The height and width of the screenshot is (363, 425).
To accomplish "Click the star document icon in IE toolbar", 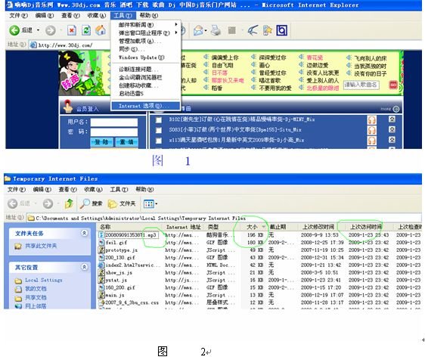I will coord(268,30).
